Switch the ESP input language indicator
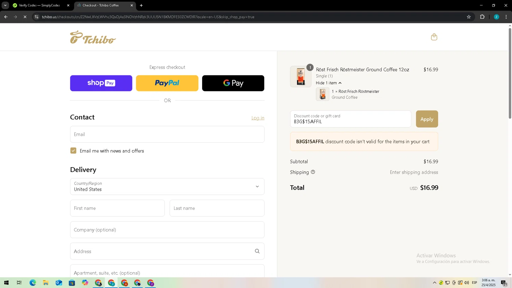Screen dimensions: 512x288 [474, 283]
